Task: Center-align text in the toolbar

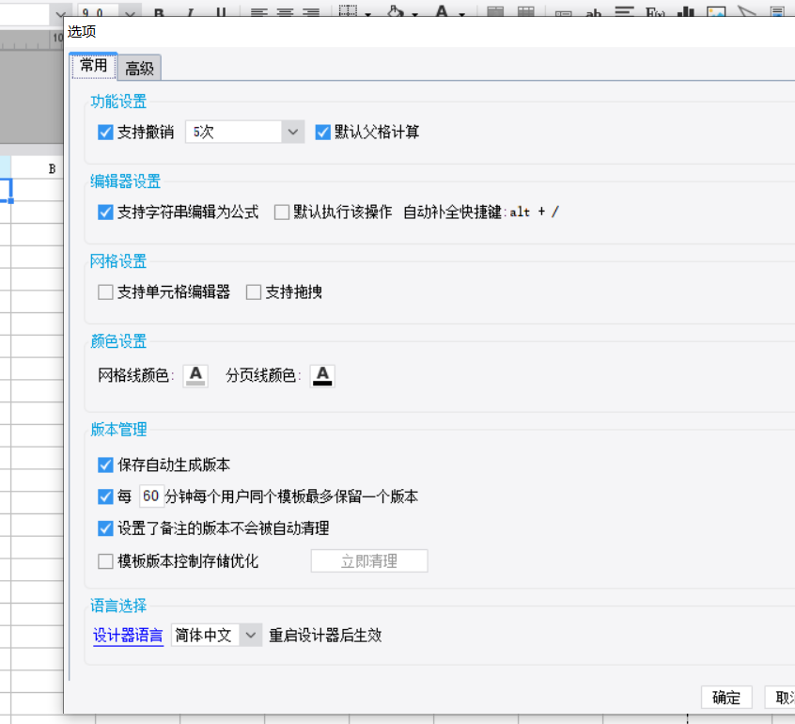Action: (x=285, y=12)
